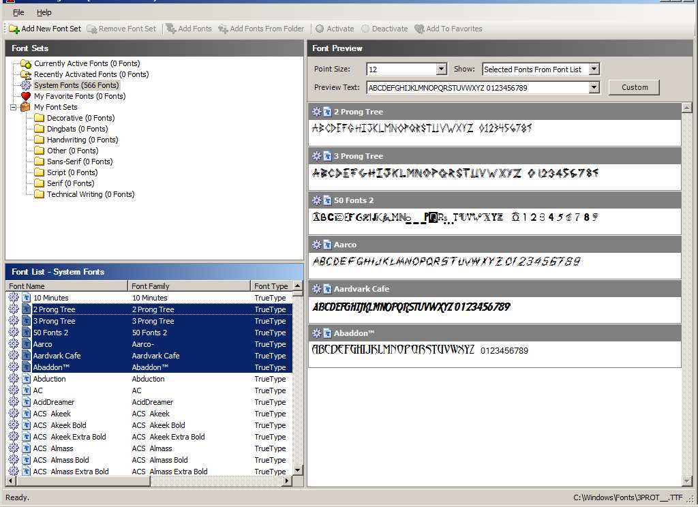Screen dimensions: 698x507
Task: Click gear icon in Abaddon preview header
Action: point(316,333)
